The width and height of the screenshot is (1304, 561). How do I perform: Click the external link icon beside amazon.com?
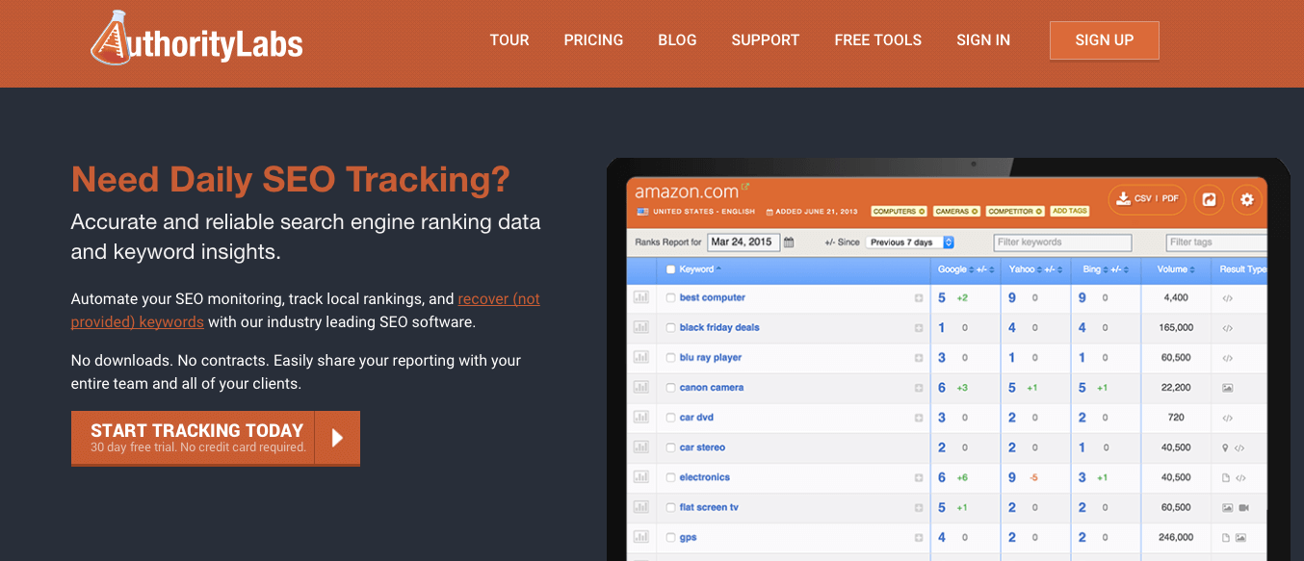pos(744,187)
